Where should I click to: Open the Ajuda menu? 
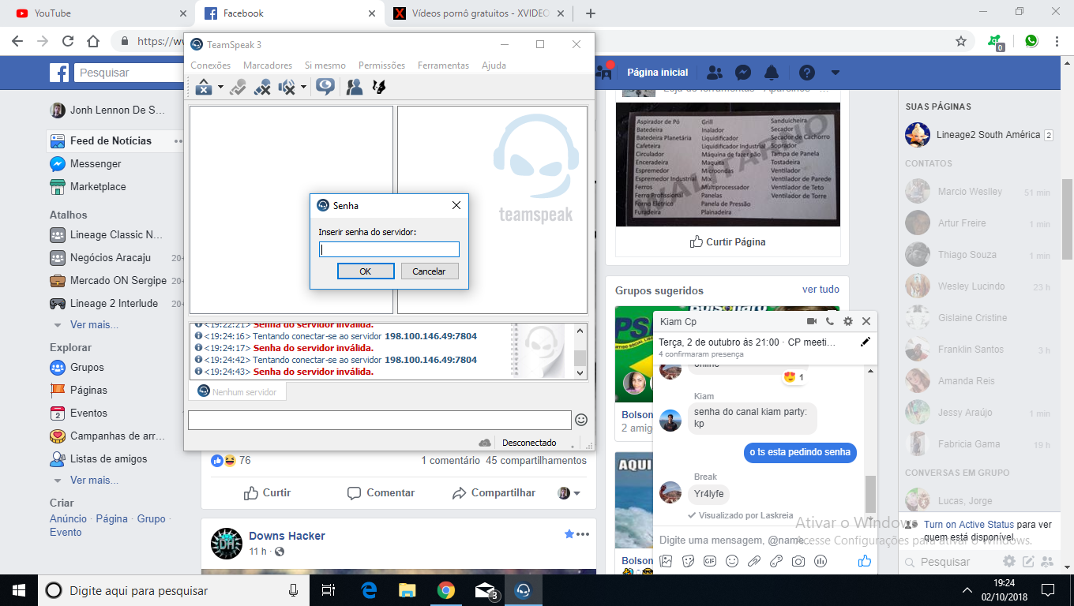click(x=494, y=65)
